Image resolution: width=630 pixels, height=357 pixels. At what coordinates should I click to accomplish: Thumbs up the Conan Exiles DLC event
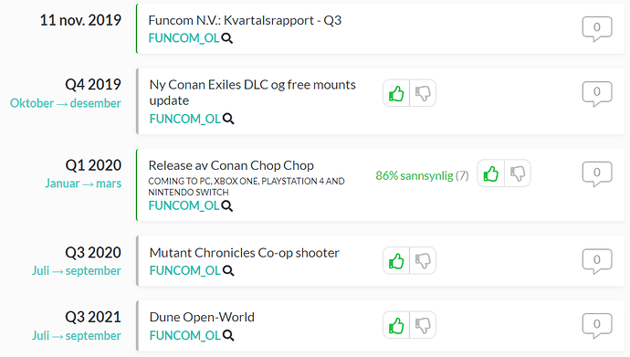[x=396, y=93]
